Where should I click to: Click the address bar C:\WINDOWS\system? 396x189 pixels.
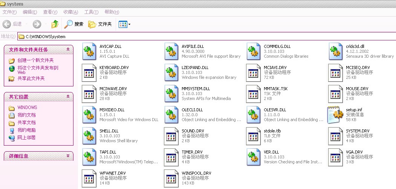coord(206,37)
